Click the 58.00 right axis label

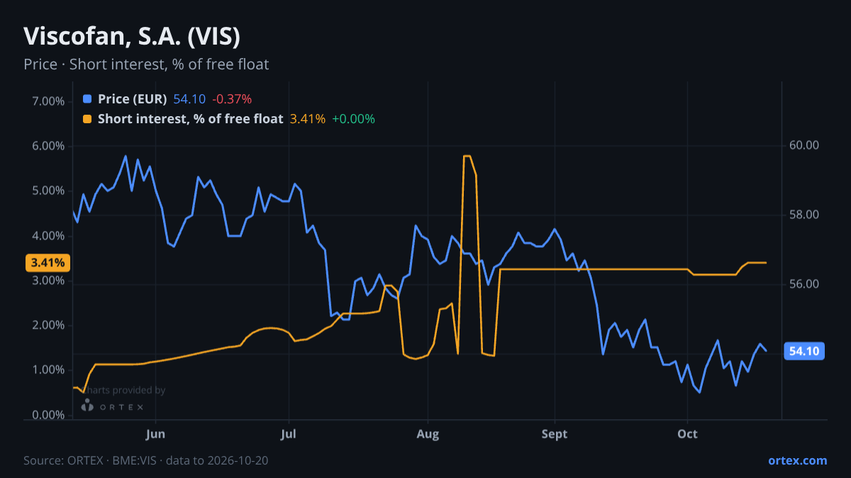coord(803,215)
